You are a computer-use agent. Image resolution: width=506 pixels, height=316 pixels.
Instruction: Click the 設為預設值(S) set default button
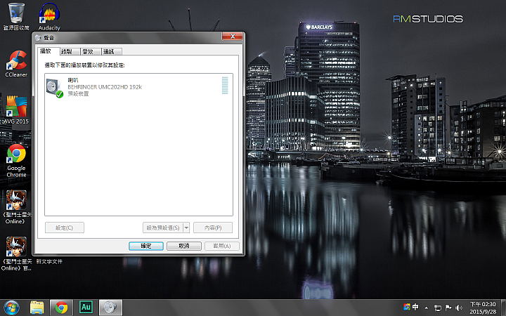tap(163, 228)
